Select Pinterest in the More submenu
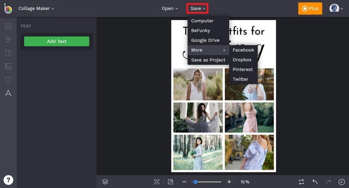Viewport: 349px width, 188px height. (243, 70)
